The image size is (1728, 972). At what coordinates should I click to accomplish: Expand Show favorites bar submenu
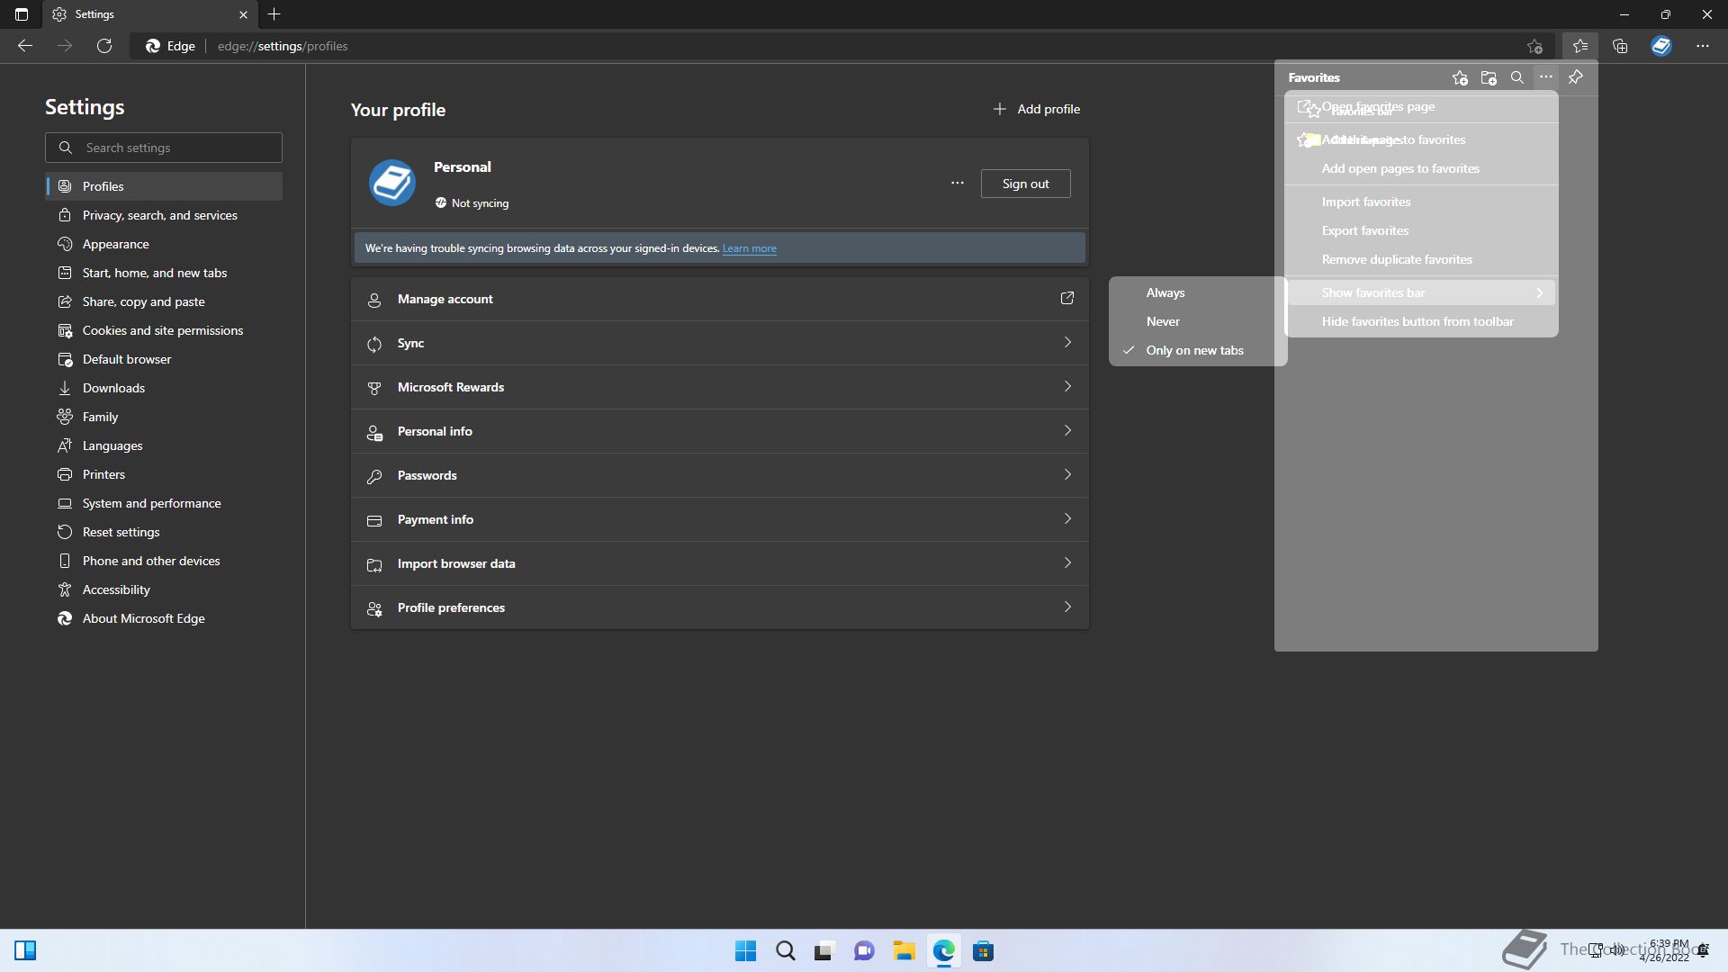1421,292
